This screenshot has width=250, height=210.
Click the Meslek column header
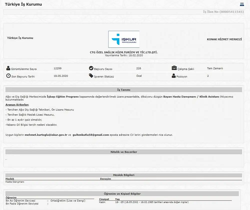[10, 179]
